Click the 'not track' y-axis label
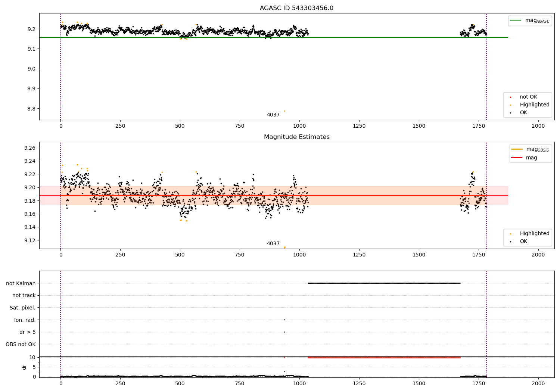 [x=24, y=296]
